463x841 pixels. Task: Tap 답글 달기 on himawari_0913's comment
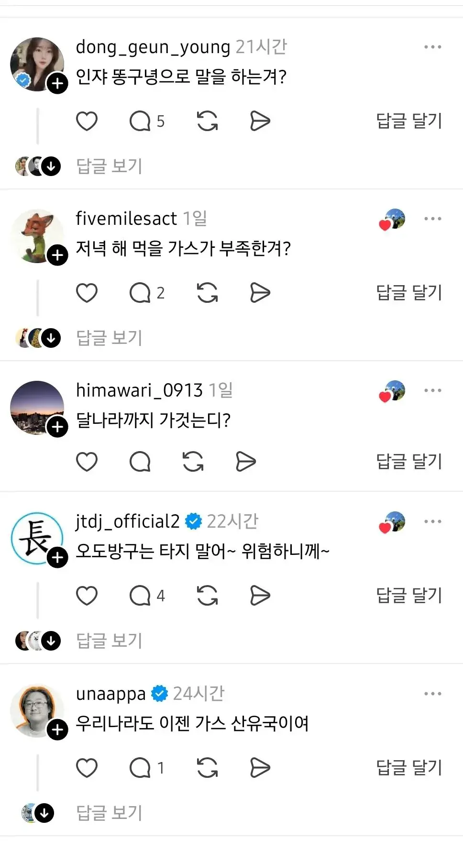[x=409, y=462]
